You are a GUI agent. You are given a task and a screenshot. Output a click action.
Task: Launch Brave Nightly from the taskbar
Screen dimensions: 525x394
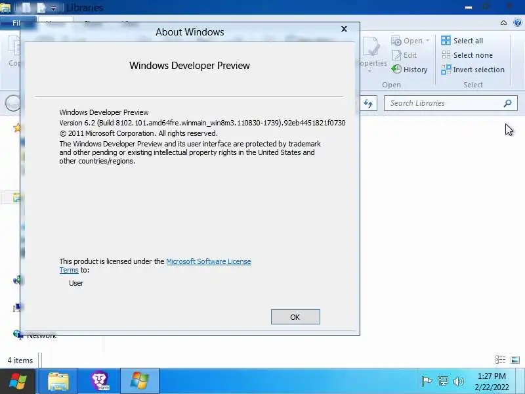pyautogui.click(x=100, y=382)
